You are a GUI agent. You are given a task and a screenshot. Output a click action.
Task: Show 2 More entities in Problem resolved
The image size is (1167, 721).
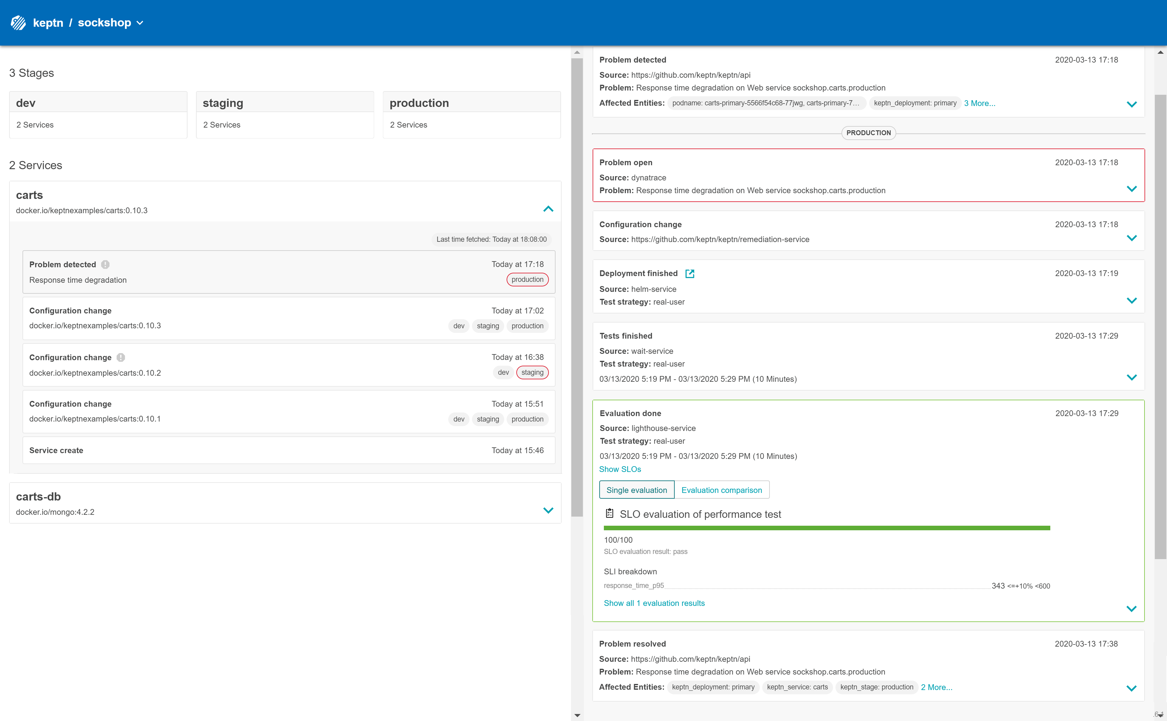coord(937,687)
